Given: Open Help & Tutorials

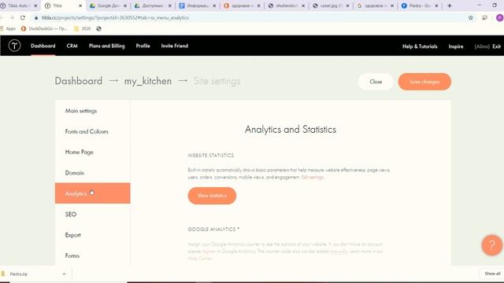Looking at the screenshot, I should click(420, 46).
